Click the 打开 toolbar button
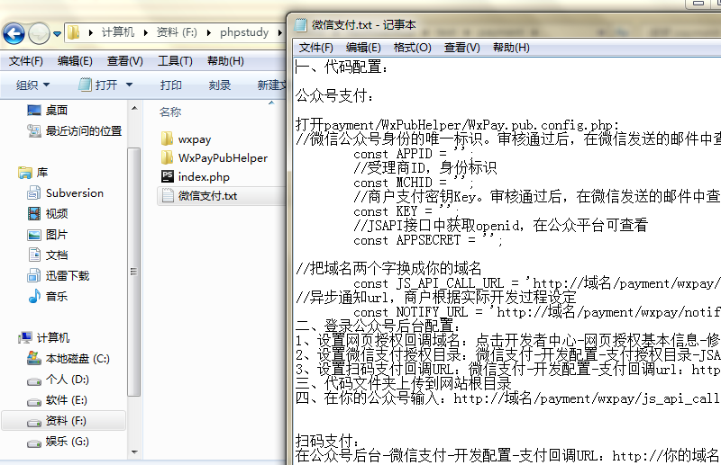 click(98, 85)
